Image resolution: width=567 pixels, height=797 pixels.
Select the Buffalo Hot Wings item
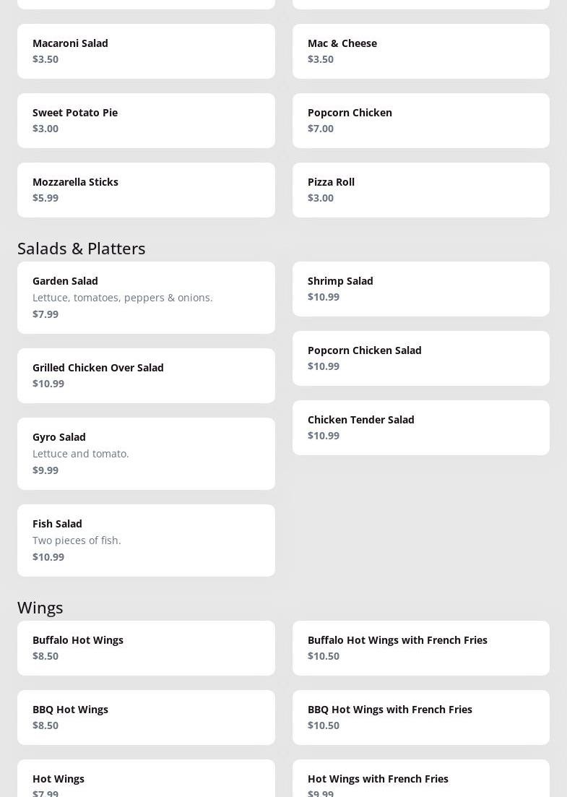(146, 648)
